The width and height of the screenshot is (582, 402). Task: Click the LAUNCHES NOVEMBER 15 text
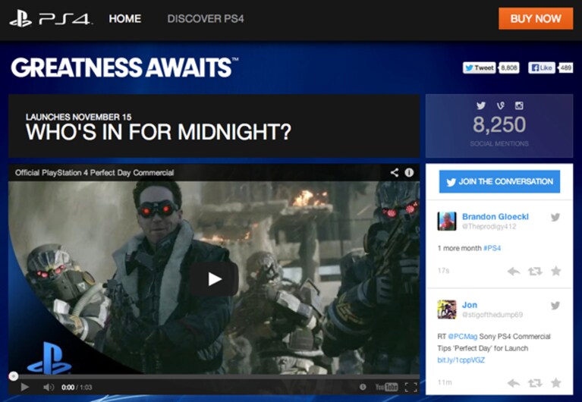click(x=78, y=117)
